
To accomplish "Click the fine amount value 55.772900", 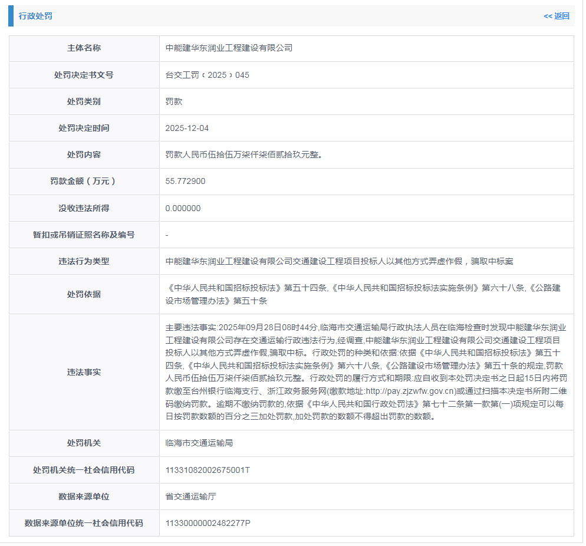I will click(185, 181).
